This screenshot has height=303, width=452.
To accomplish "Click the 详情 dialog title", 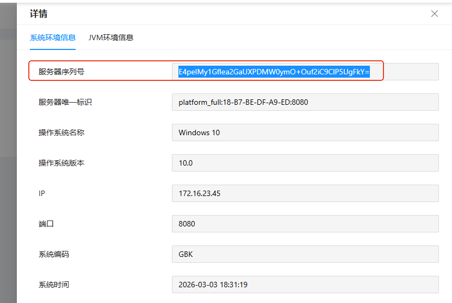I will pyautogui.click(x=39, y=14).
